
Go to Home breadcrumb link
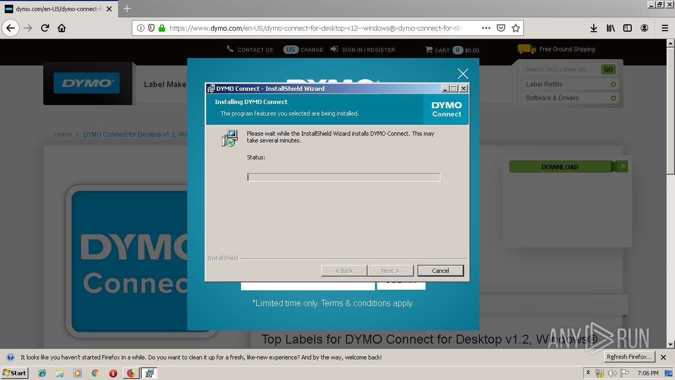click(x=63, y=135)
